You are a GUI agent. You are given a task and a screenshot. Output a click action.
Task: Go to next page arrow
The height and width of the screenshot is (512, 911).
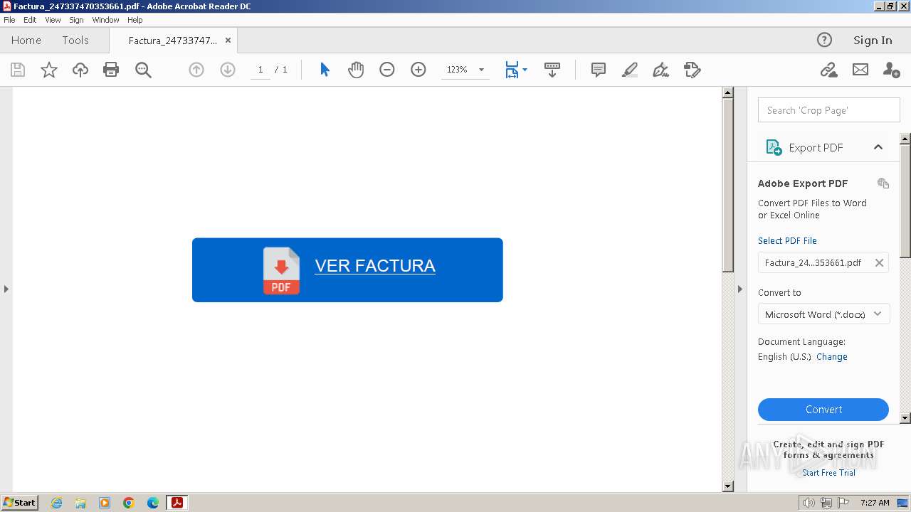tap(228, 70)
